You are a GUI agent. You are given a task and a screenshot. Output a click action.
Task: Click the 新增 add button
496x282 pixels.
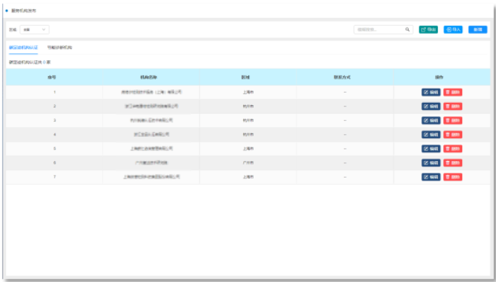tap(477, 30)
